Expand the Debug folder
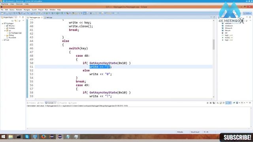This screenshot has height=142, width=253. (5, 35)
